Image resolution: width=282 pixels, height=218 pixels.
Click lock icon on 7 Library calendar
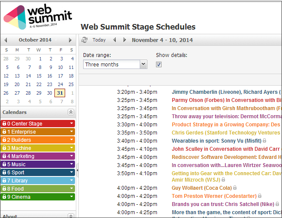click(x=4, y=180)
